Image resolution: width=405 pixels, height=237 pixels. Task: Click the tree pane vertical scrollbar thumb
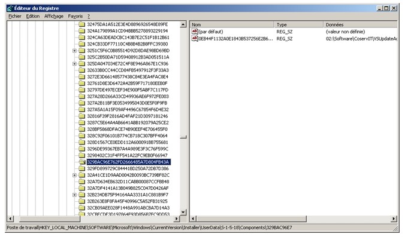click(183, 137)
